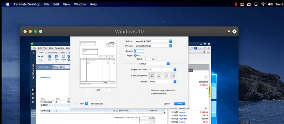Enable Reverse page orientation
The height and width of the screenshot is (124, 284).
[150, 90]
